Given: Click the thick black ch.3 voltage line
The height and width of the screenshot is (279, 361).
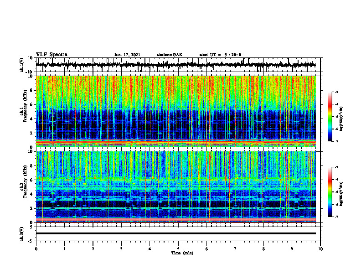Looking at the screenshot, I should pyautogui.click(x=175, y=233).
